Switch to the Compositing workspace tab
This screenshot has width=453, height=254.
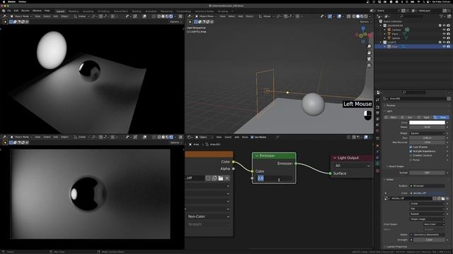pos(183,11)
